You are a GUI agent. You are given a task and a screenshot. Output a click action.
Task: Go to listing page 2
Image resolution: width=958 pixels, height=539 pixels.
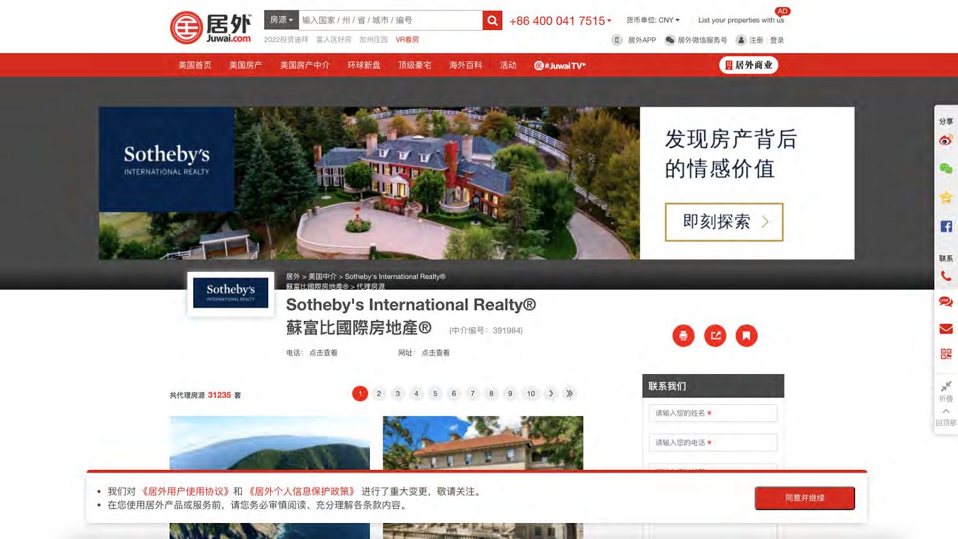379,394
